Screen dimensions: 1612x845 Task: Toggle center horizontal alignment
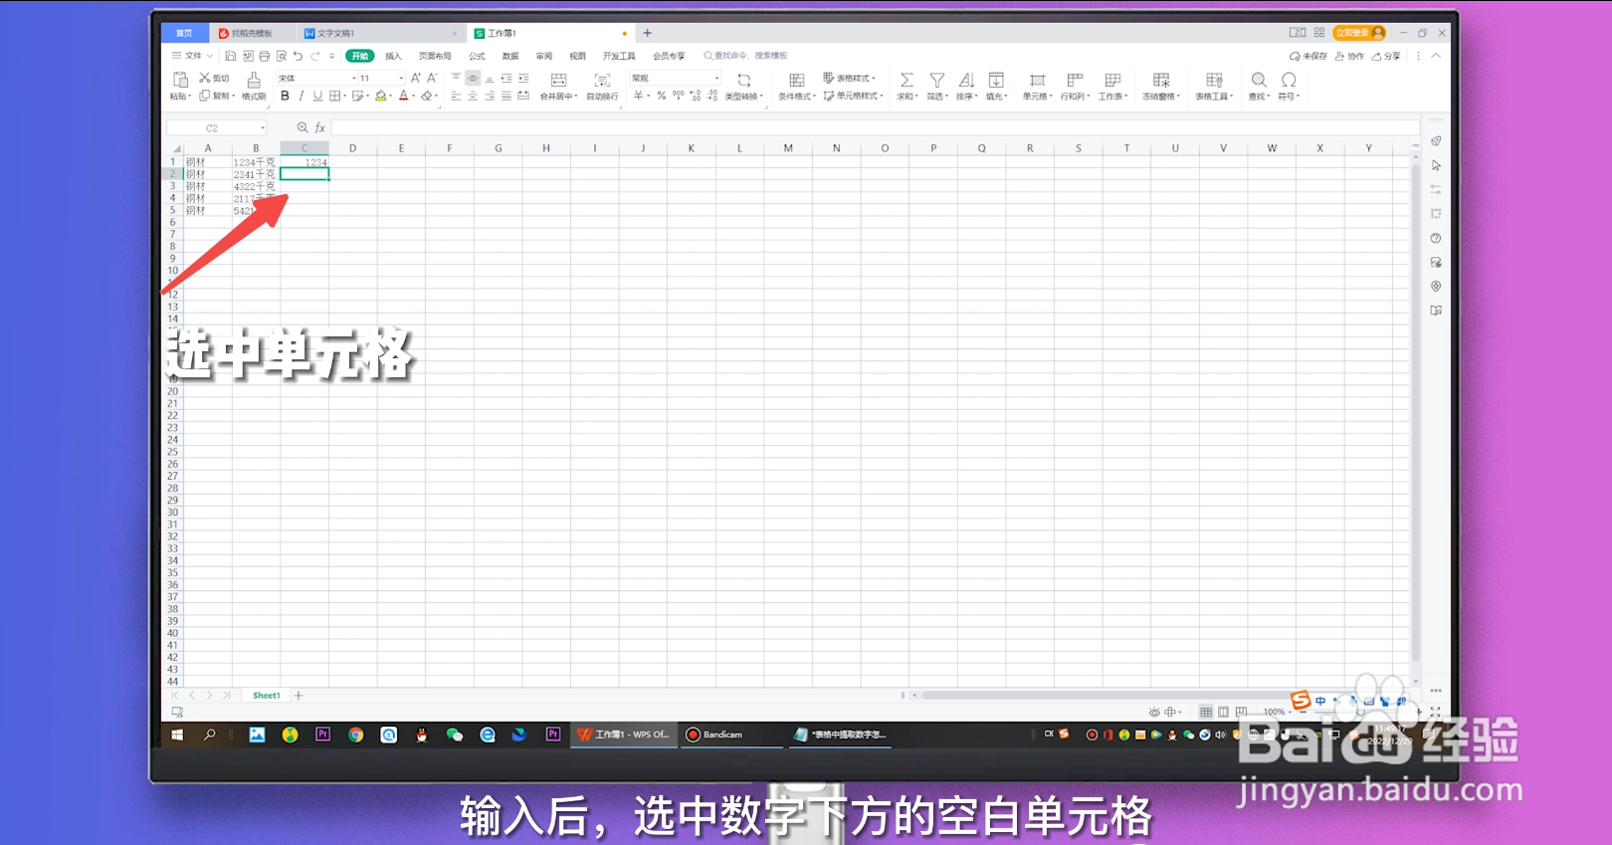coord(473,97)
